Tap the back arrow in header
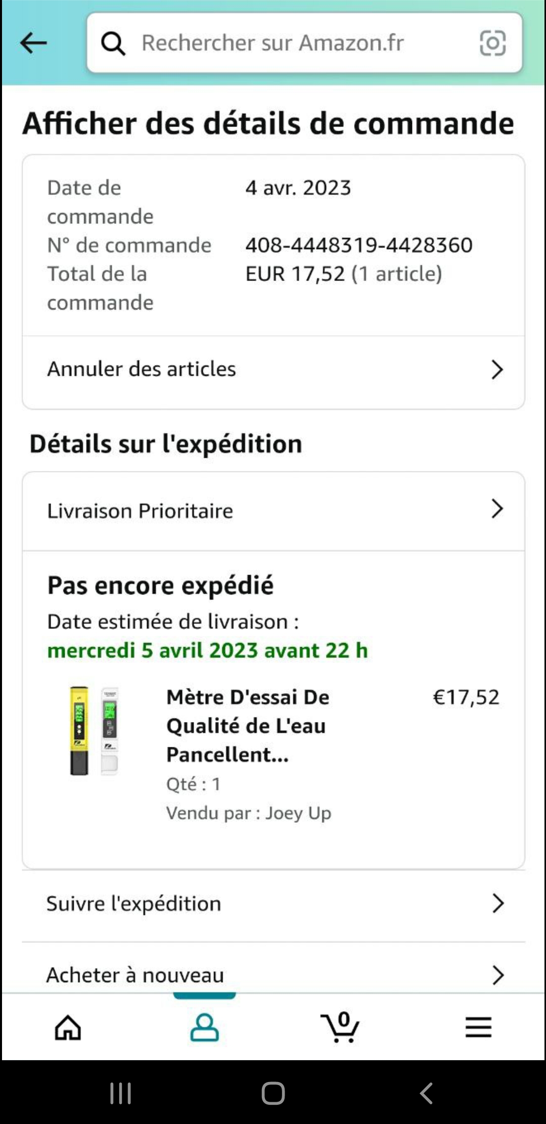546x1124 pixels. point(33,43)
